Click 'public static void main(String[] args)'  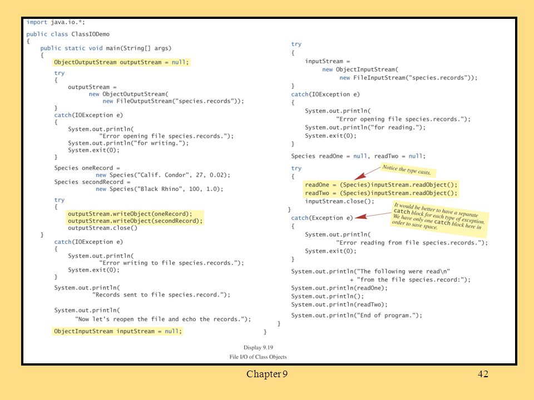(106, 48)
